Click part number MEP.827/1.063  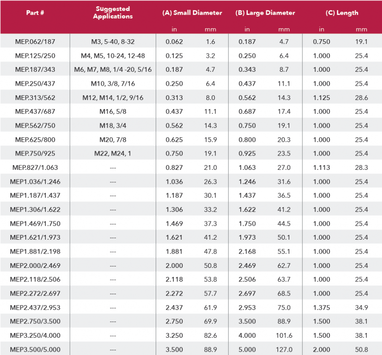35,167
